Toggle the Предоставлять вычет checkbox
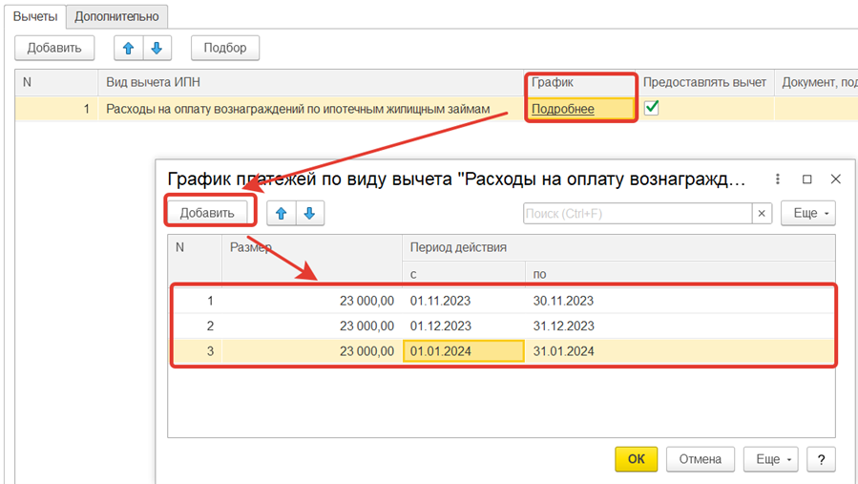Image resolution: width=858 pixels, height=484 pixels. click(x=652, y=109)
